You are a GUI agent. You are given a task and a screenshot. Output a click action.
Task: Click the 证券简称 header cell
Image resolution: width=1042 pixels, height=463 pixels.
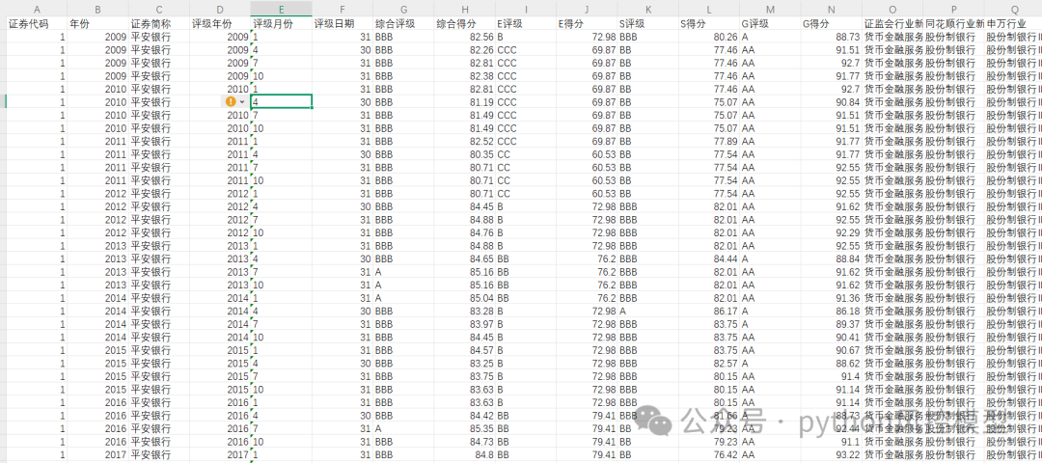click(159, 24)
